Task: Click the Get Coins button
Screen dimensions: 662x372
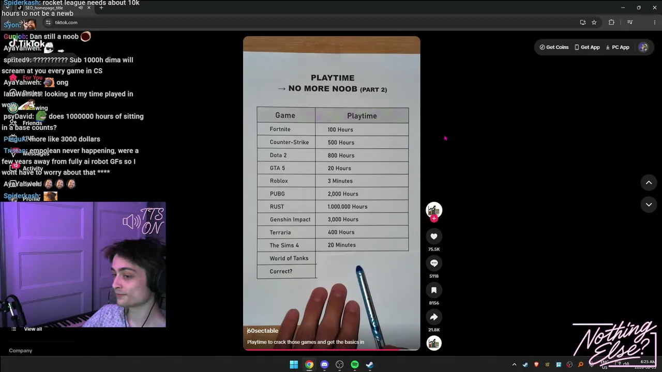Action: pos(554,47)
